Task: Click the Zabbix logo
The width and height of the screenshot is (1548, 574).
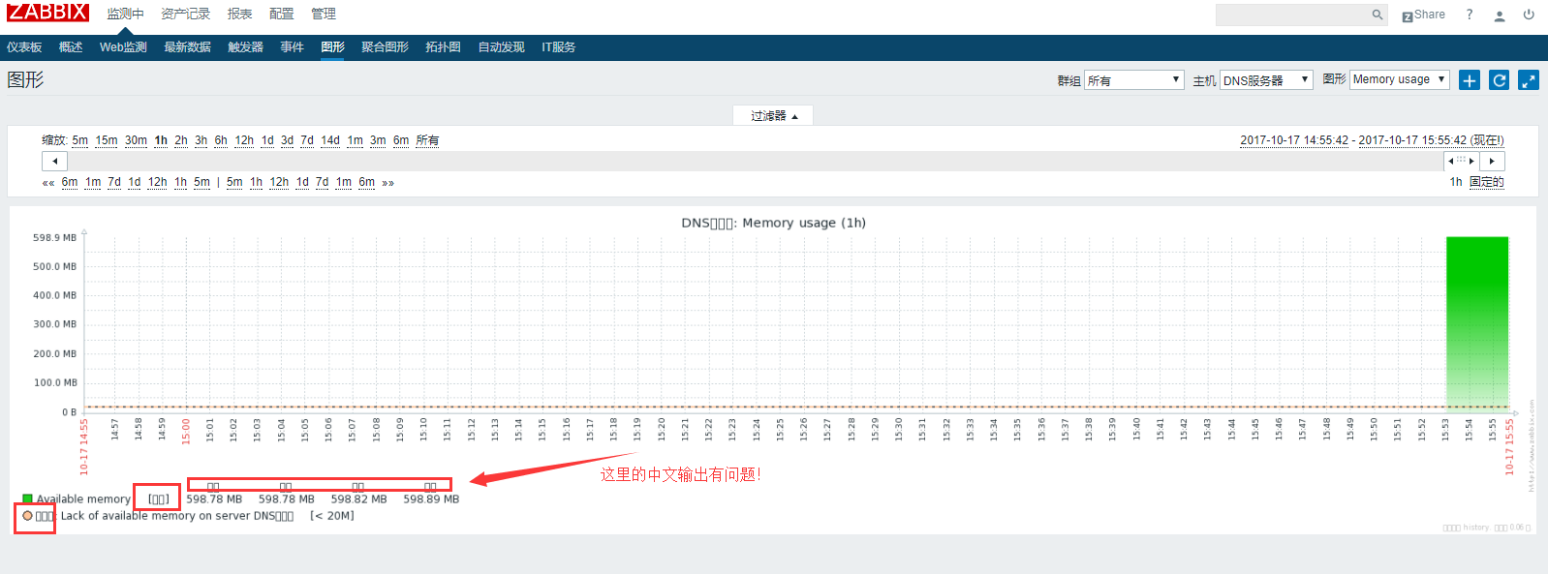Action: click(x=47, y=13)
